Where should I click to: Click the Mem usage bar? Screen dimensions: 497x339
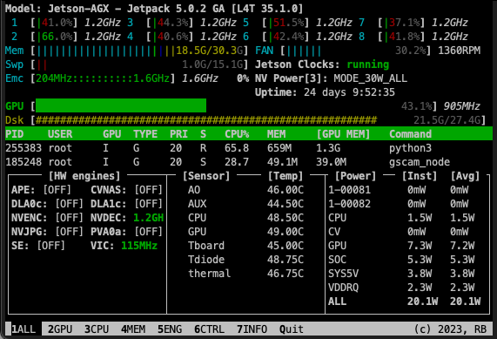pos(139,51)
